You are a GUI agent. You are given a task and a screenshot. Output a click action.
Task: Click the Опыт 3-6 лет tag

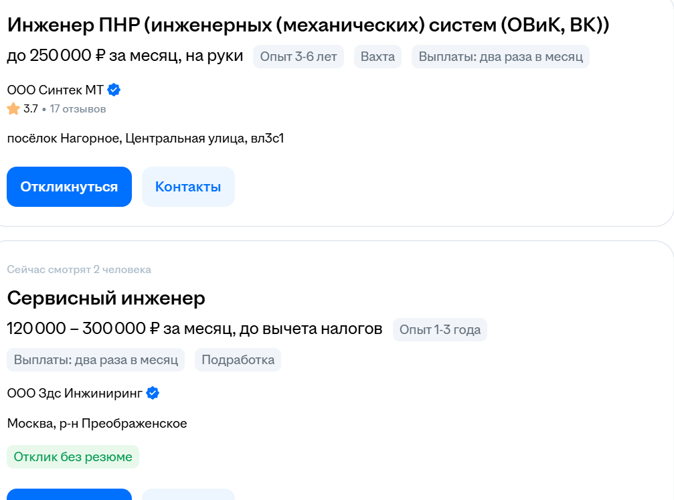[298, 57]
